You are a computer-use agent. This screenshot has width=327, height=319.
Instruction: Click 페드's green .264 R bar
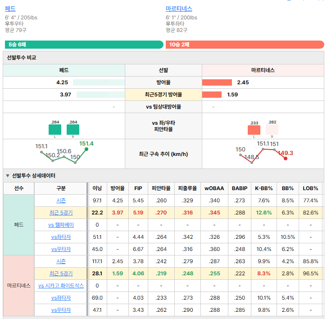pos(73,129)
